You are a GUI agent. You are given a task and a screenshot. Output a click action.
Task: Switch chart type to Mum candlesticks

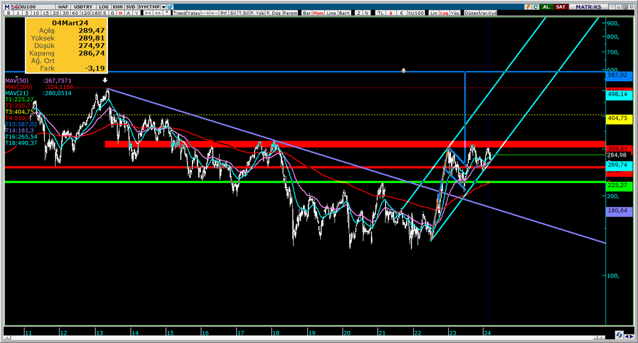(x=318, y=13)
